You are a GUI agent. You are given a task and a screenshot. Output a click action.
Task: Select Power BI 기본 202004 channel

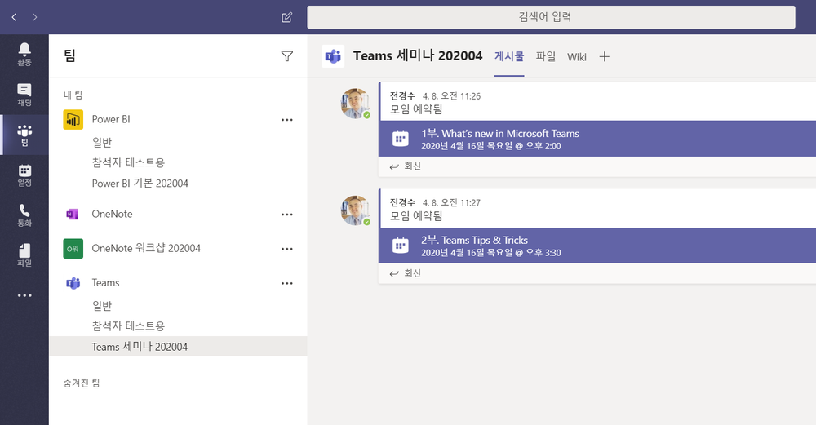pyautogui.click(x=140, y=184)
